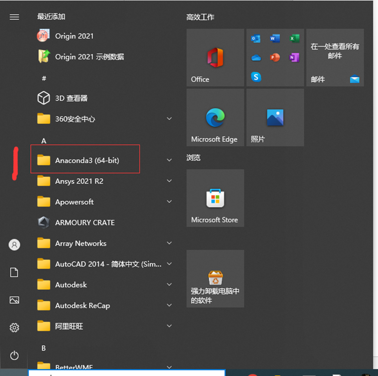Expand the AutoCAD 2014 folder chevron

[169, 264]
